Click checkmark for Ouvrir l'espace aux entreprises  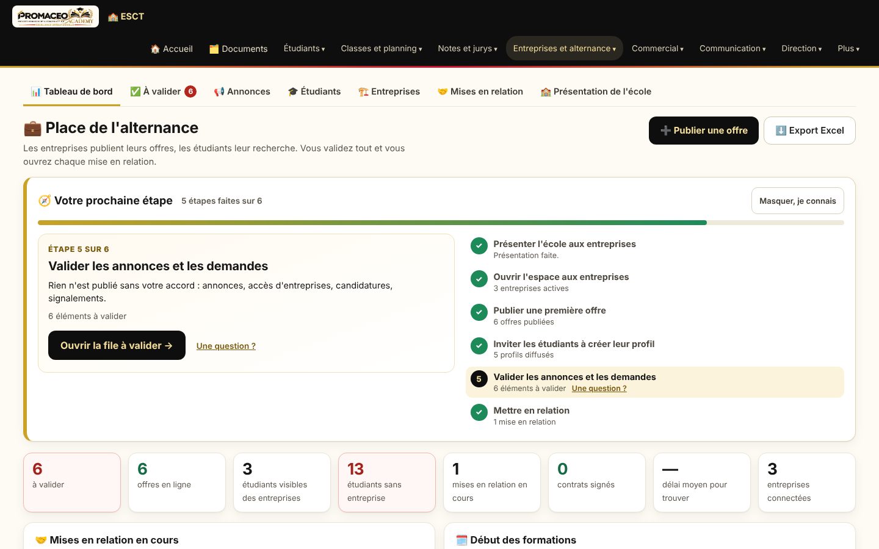(479, 279)
